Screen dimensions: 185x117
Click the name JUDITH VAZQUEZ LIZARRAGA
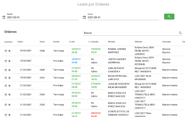pyautogui.click(x=117, y=61)
